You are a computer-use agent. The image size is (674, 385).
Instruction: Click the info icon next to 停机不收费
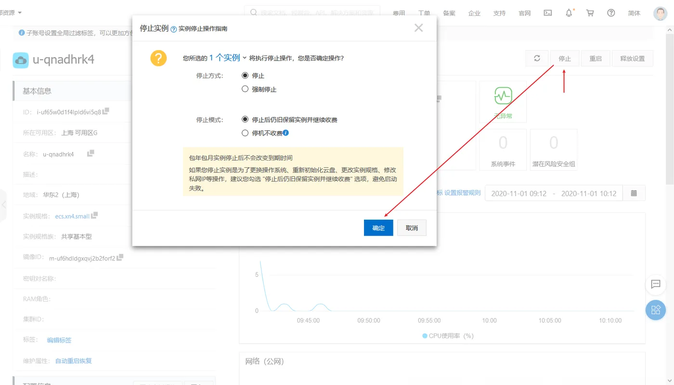point(286,133)
